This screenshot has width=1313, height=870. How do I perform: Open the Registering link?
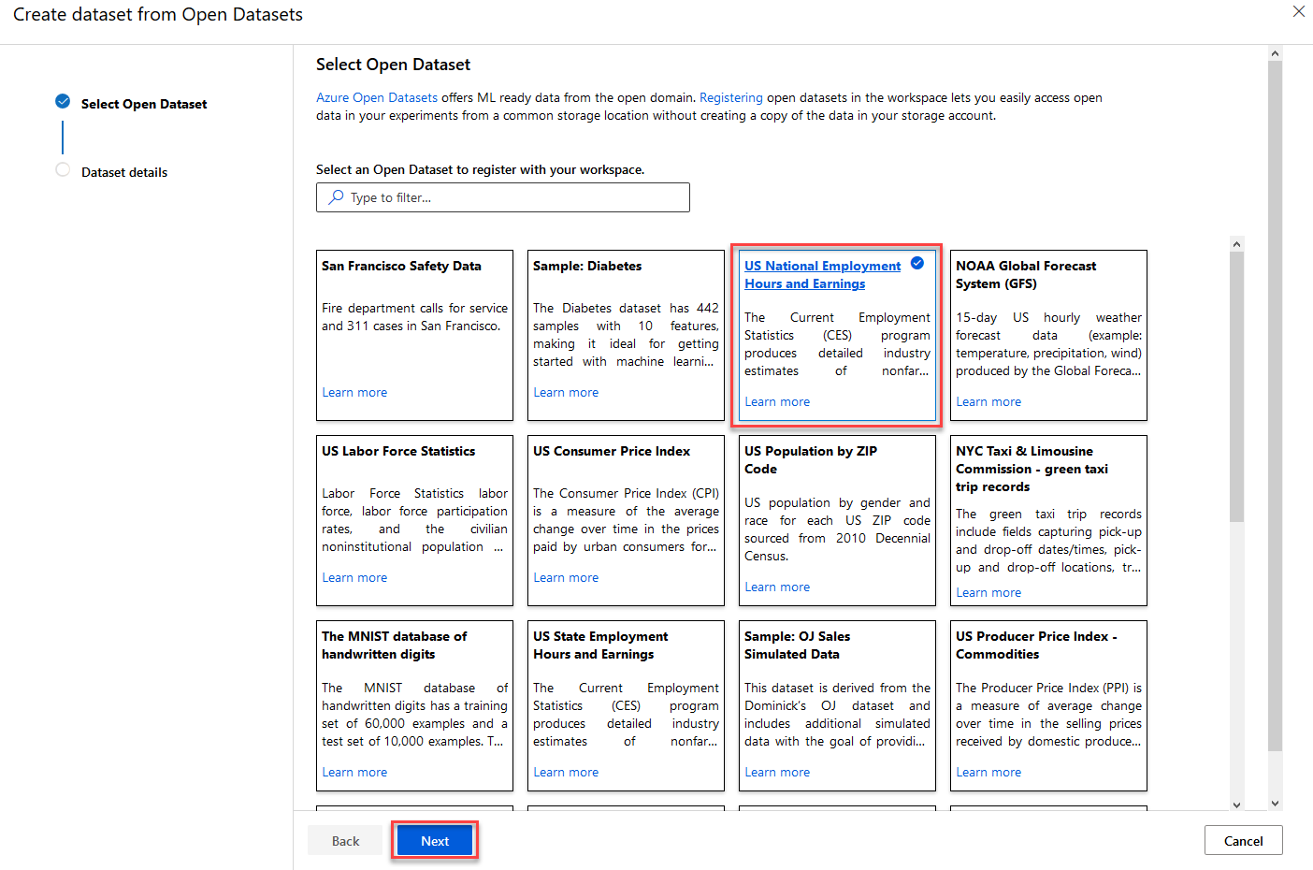(x=731, y=97)
